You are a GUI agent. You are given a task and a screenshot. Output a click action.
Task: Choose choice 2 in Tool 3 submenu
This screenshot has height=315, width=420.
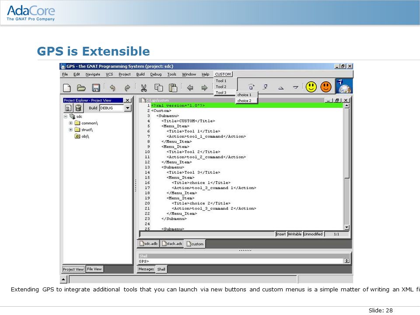tap(246, 101)
